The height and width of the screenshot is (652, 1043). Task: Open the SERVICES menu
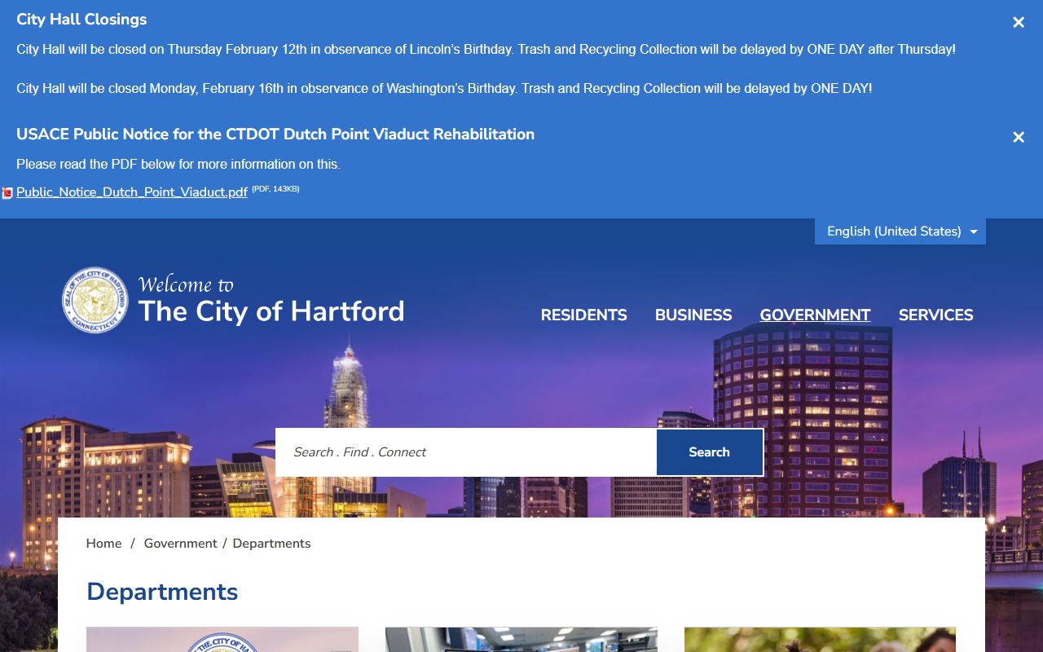936,315
